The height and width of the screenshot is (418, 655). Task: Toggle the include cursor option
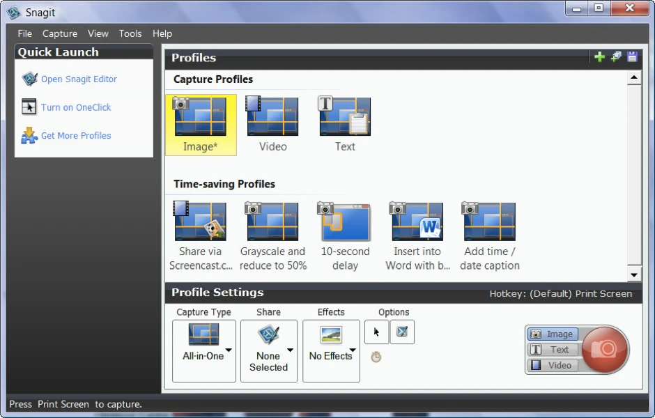[377, 332]
